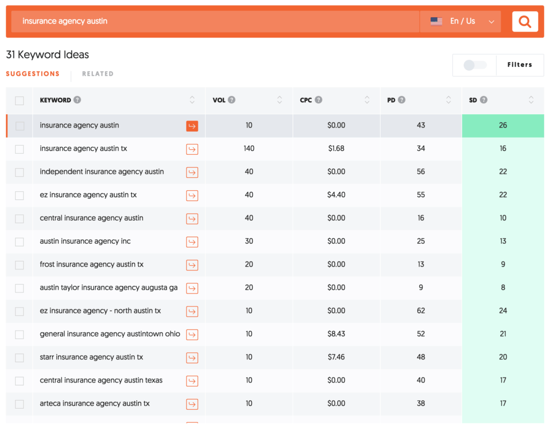Click arrow icon for general insurance agency austintown ohio

[x=192, y=335]
